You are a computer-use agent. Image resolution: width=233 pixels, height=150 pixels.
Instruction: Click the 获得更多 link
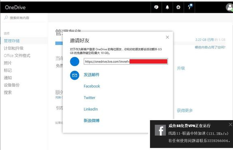coord(185,110)
